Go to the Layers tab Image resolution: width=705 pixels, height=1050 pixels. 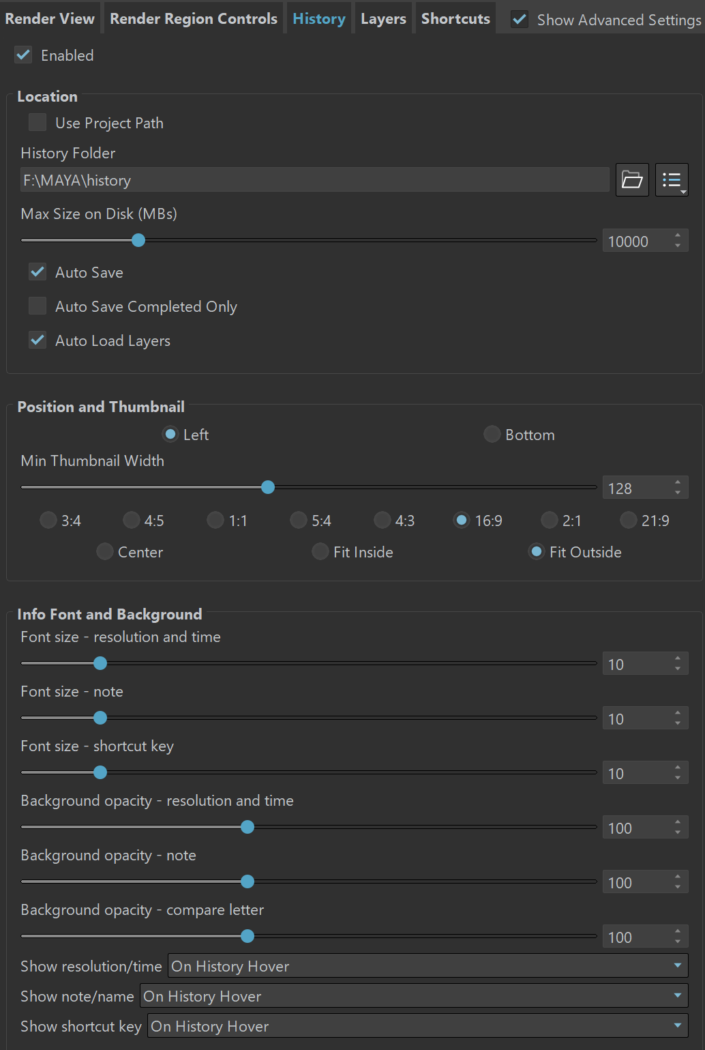point(383,18)
